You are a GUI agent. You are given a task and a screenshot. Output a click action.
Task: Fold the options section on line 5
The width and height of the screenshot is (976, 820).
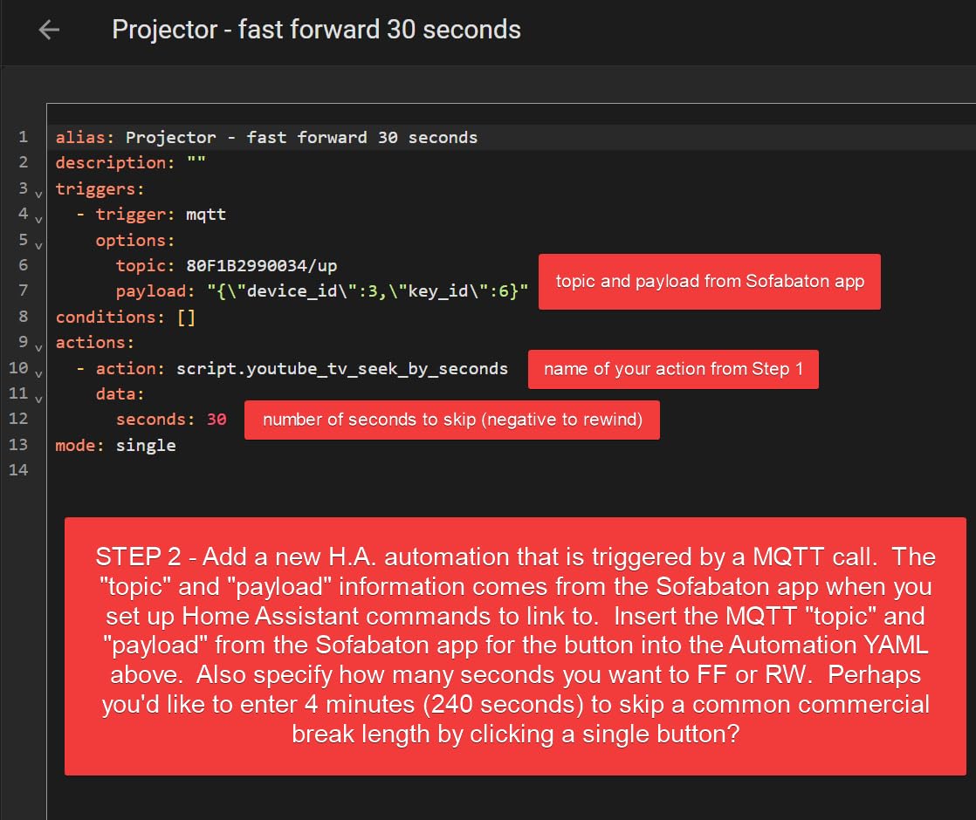38,242
